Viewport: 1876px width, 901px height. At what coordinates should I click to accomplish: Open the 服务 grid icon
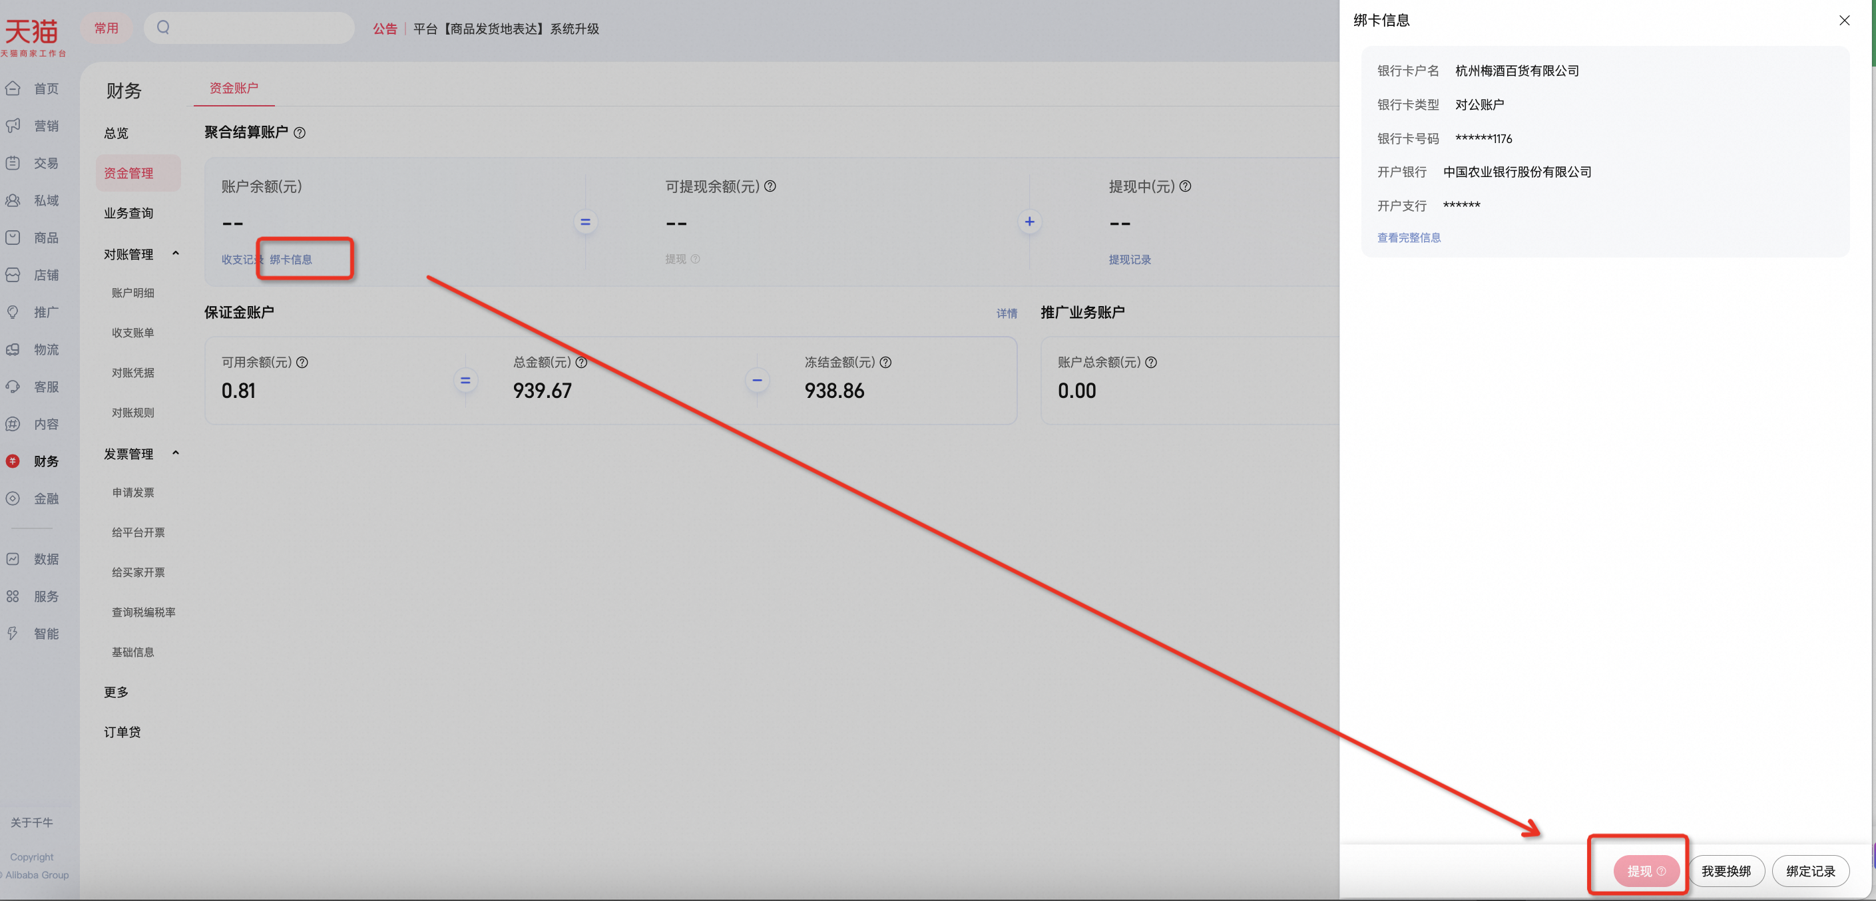pyautogui.click(x=13, y=596)
